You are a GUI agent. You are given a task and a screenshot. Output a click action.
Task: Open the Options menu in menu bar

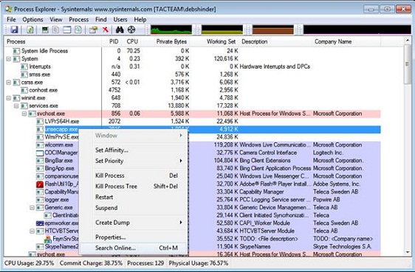(32, 20)
